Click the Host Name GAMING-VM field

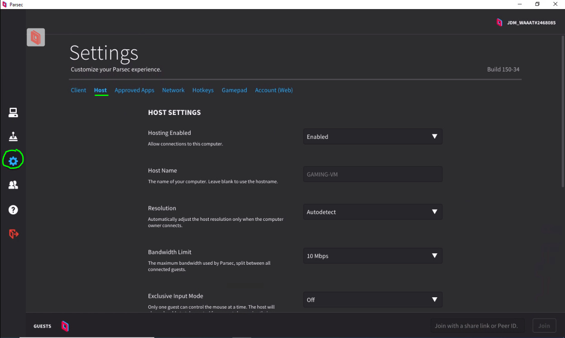point(373,174)
